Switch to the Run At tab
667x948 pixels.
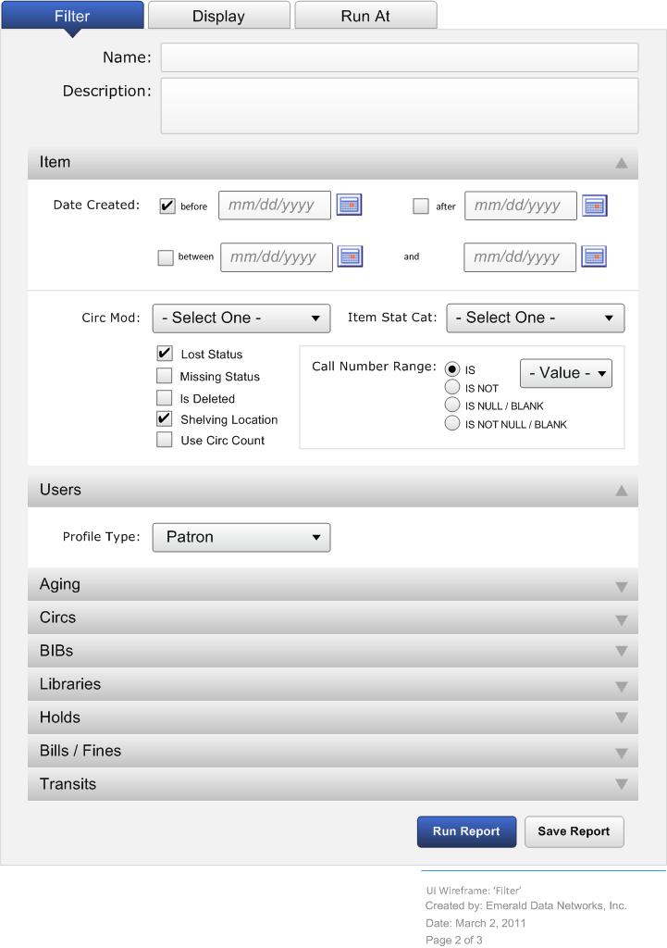[365, 16]
